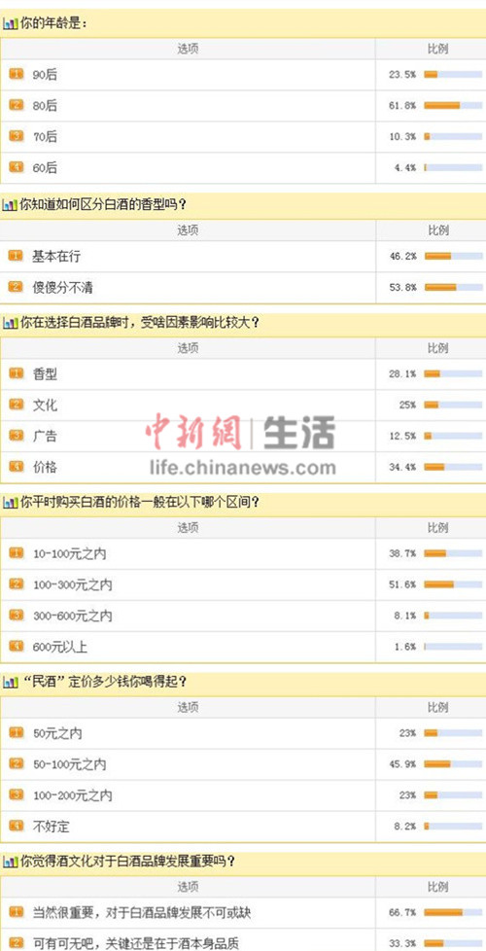This screenshot has height=951, width=486.
Task: Click the 51.6% progress bar
Action: 453,584
